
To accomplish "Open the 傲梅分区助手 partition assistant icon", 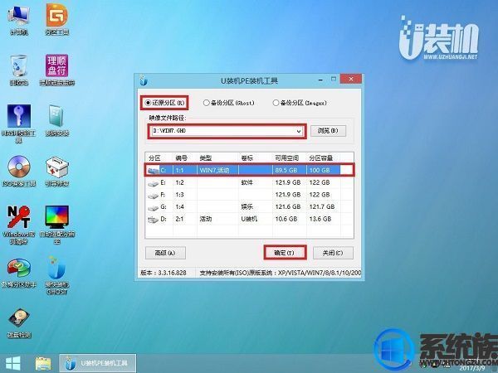I will pyautogui.click(x=19, y=272).
